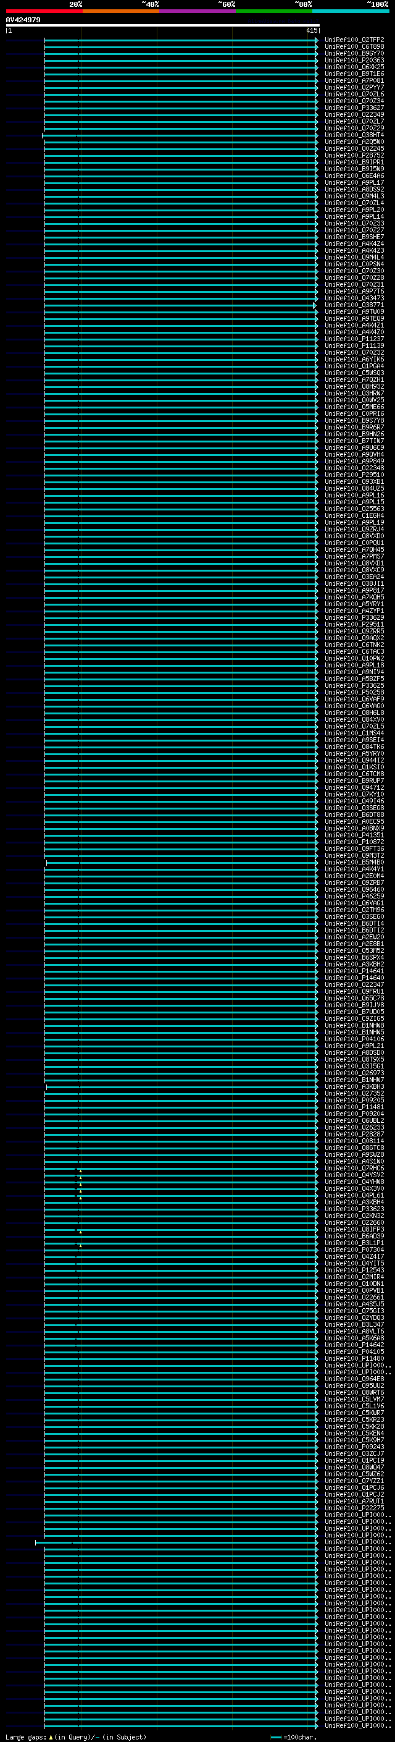Viewport: 395px width, 1742px height.
Task: Click the green ~80% identity legend bar
Action: coord(274,11)
